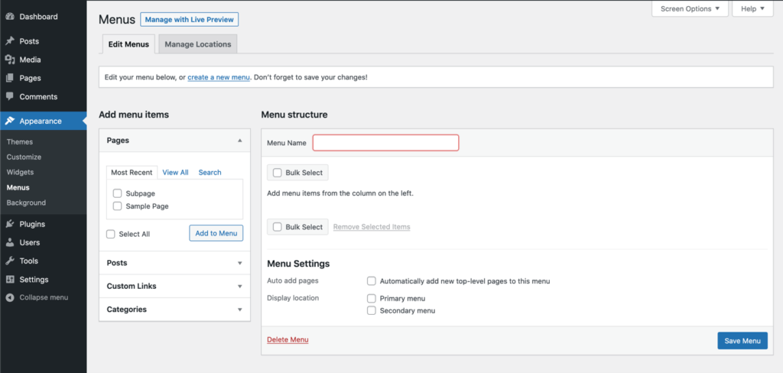Click the Plugins plug icon

(10, 224)
